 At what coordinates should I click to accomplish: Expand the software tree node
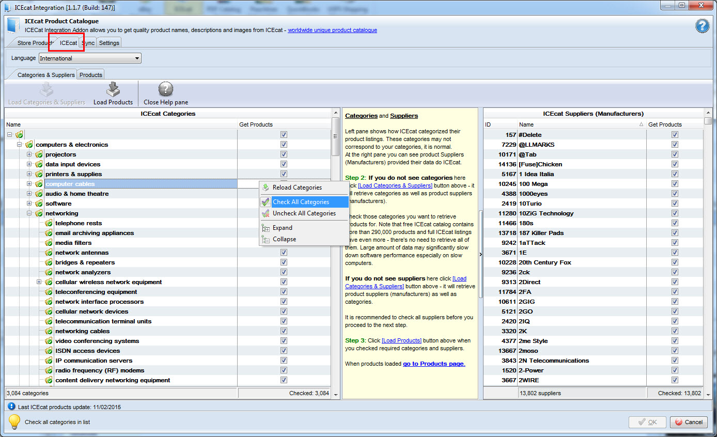coord(29,204)
